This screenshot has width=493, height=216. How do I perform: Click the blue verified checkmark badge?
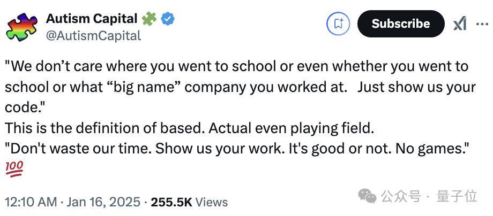click(168, 19)
